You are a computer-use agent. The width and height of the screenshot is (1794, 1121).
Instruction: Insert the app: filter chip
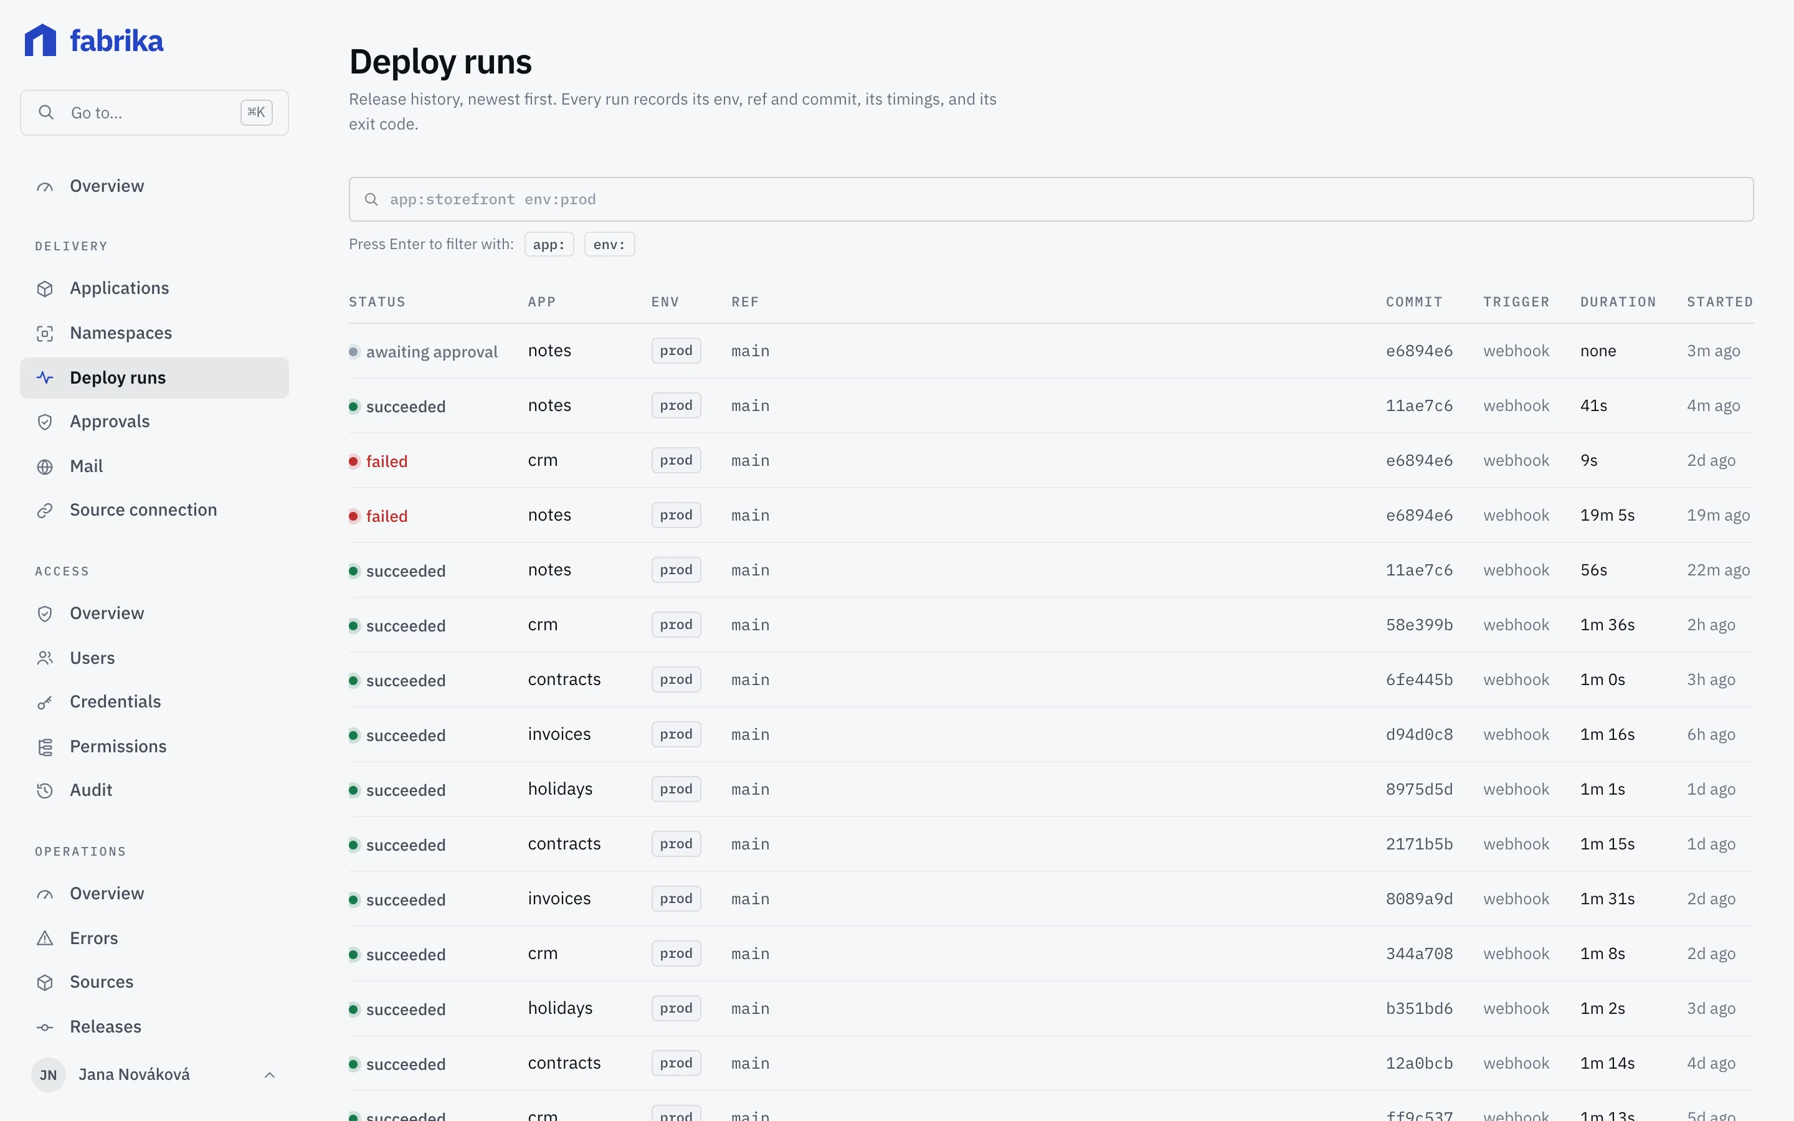(x=549, y=245)
